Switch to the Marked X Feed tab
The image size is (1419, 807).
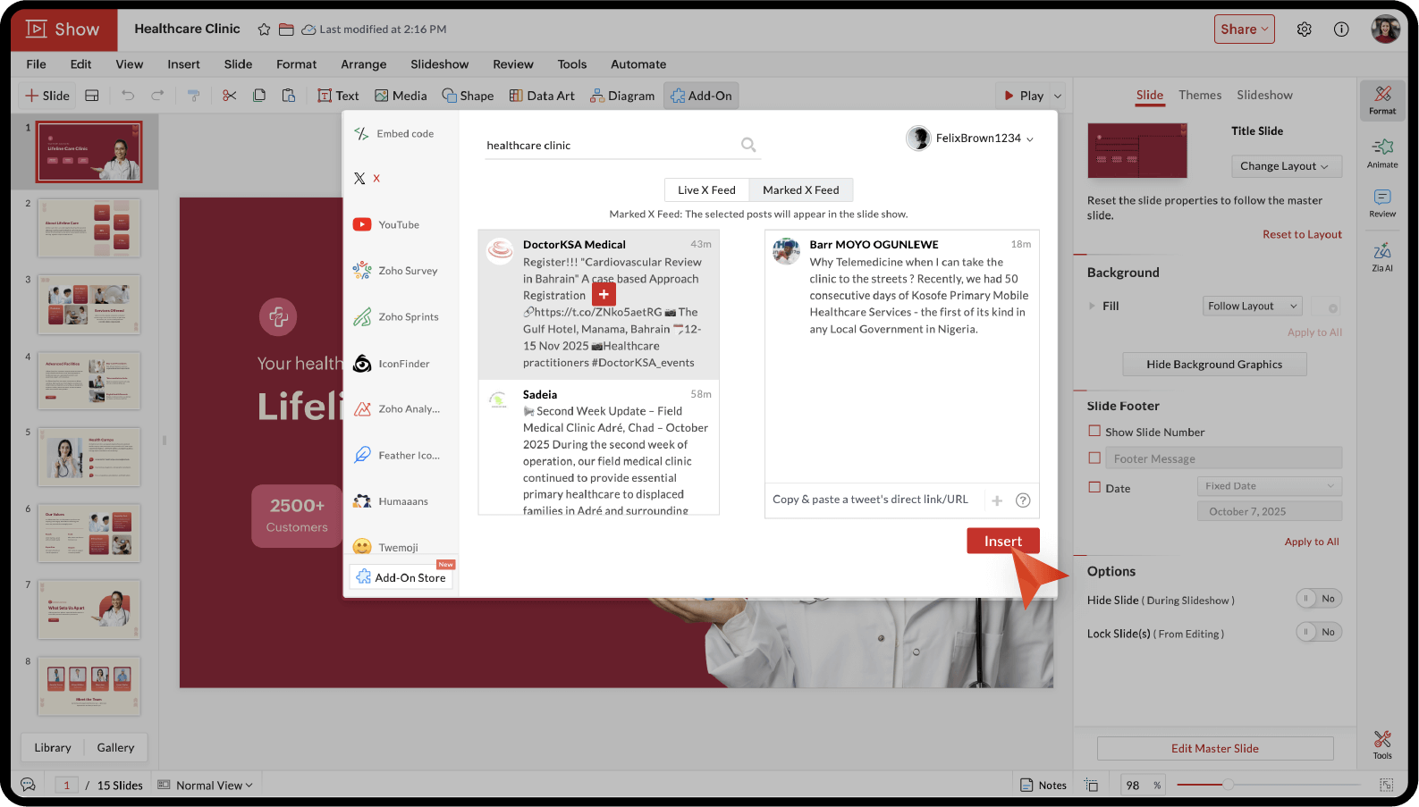point(801,190)
